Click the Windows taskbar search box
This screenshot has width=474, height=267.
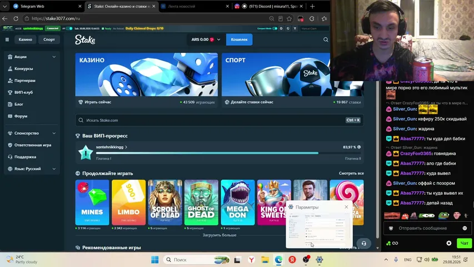tap(197, 260)
